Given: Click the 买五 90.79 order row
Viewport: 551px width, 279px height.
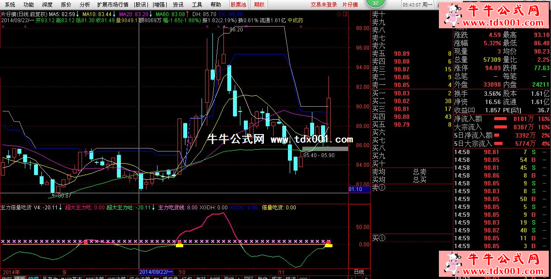Looking at the screenshot, I should [412, 125].
